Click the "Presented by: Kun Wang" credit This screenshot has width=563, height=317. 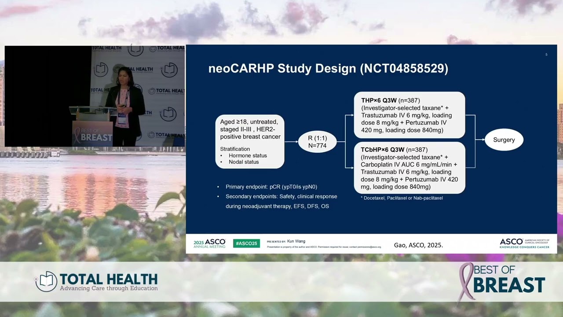click(x=286, y=241)
